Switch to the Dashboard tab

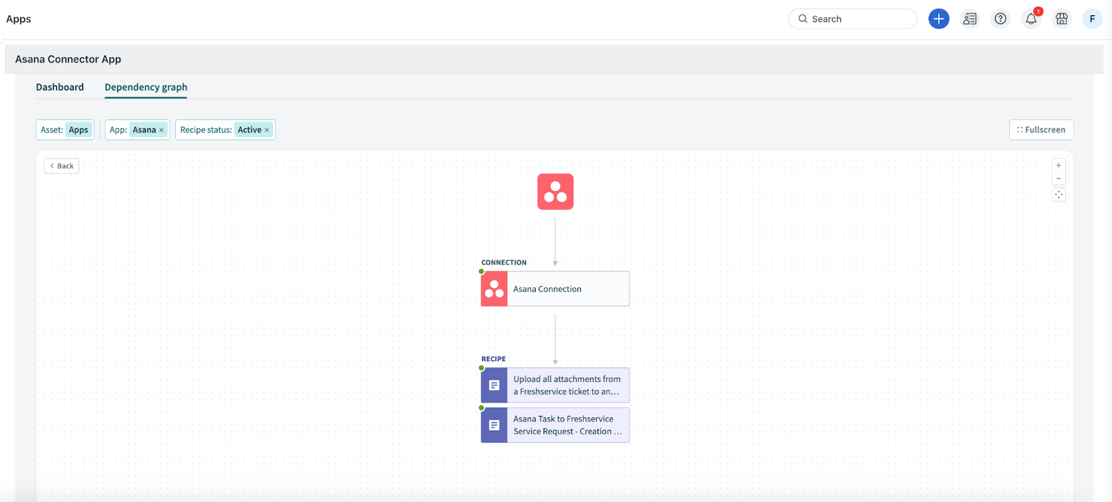(60, 87)
